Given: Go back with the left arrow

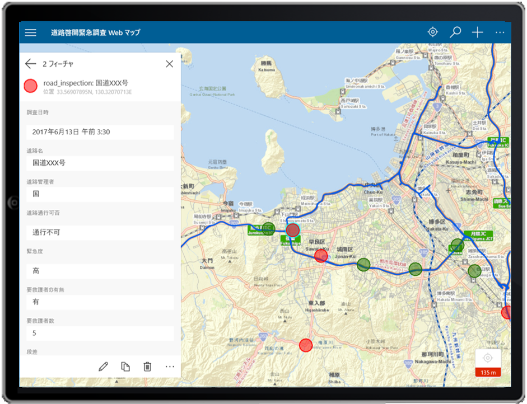Looking at the screenshot, I should pos(30,64).
